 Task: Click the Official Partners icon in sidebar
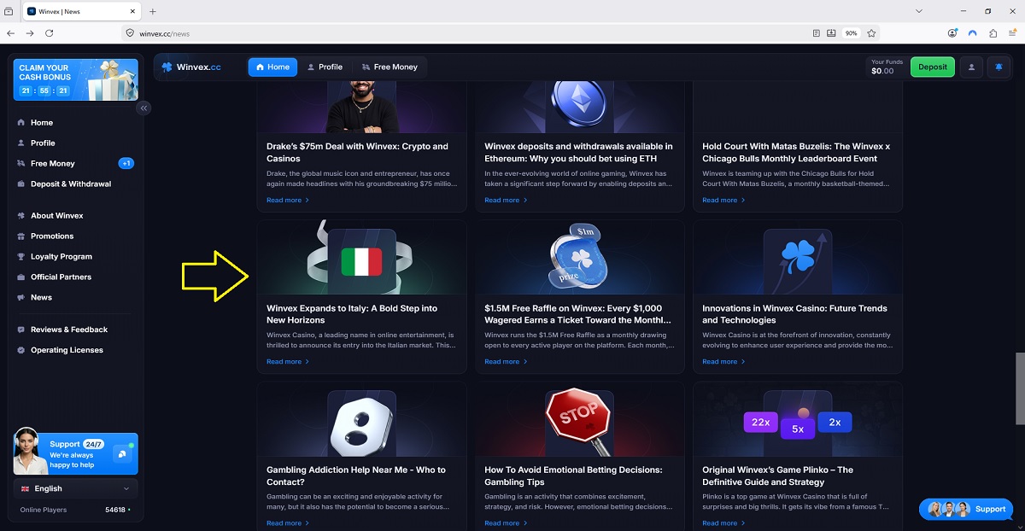(22, 277)
